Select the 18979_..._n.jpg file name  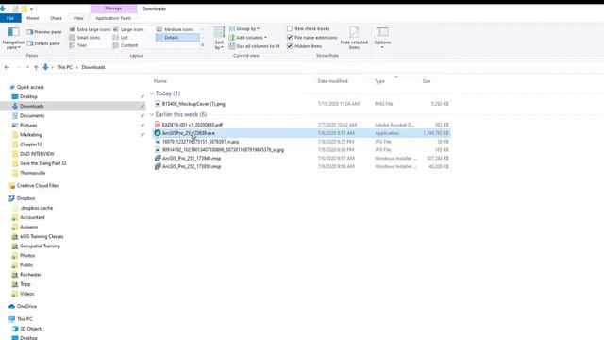(200, 142)
